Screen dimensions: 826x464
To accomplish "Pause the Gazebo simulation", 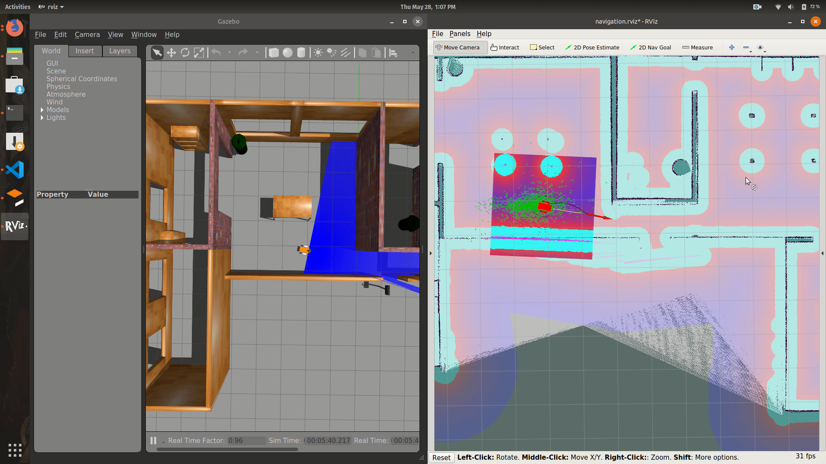I will 153,440.
